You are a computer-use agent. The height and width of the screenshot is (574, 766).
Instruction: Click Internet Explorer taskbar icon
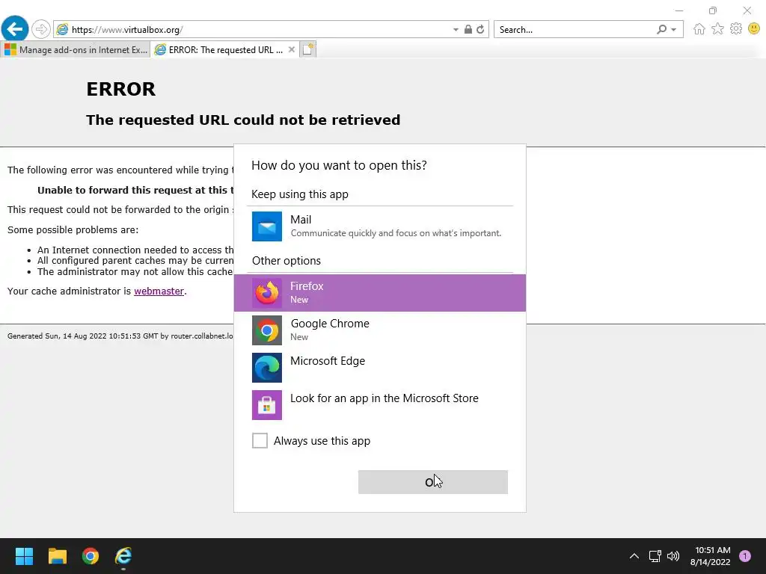pyautogui.click(x=123, y=556)
